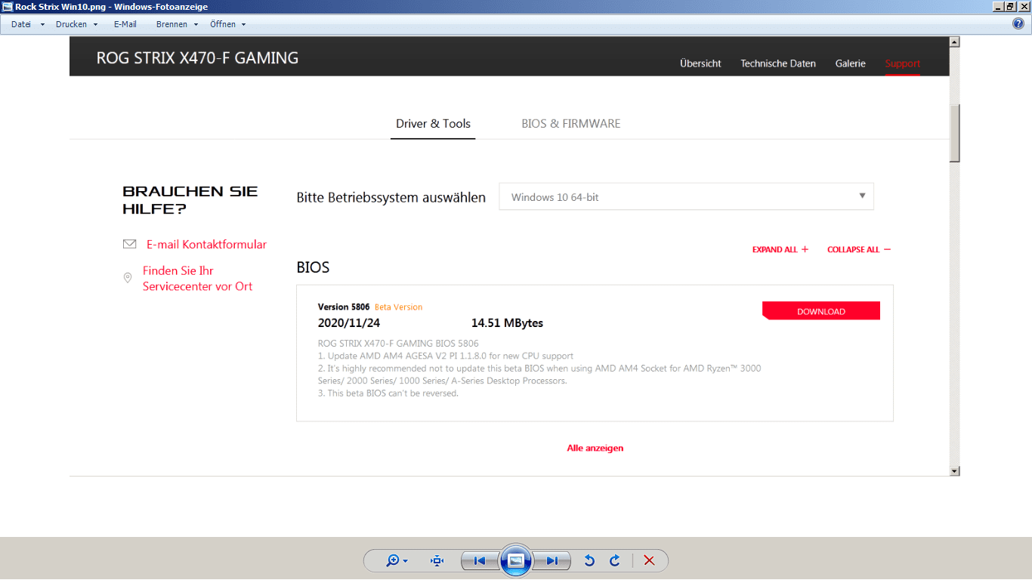Click the Beta Version label
The width and height of the screenshot is (1032, 580).
pos(399,307)
